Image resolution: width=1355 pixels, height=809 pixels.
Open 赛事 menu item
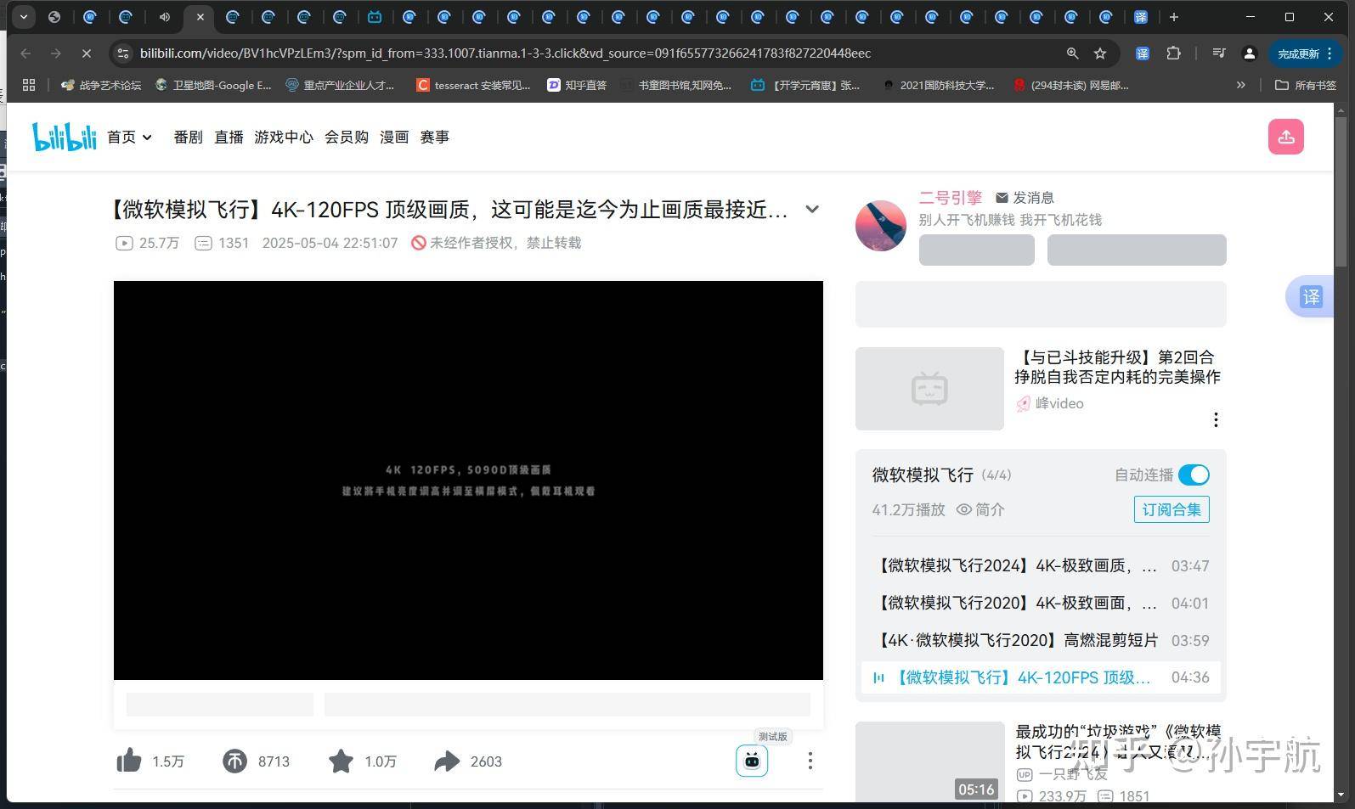click(x=434, y=137)
